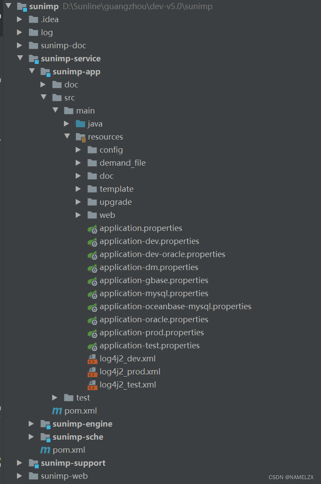Click the application-gbase.properties Spring icon
This screenshot has width=321, height=484.
(92, 281)
